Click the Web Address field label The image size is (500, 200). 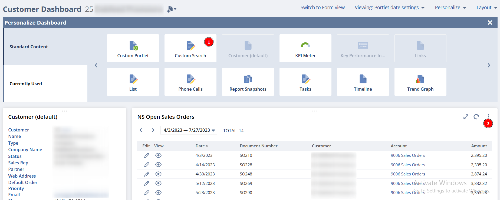pos(22,176)
